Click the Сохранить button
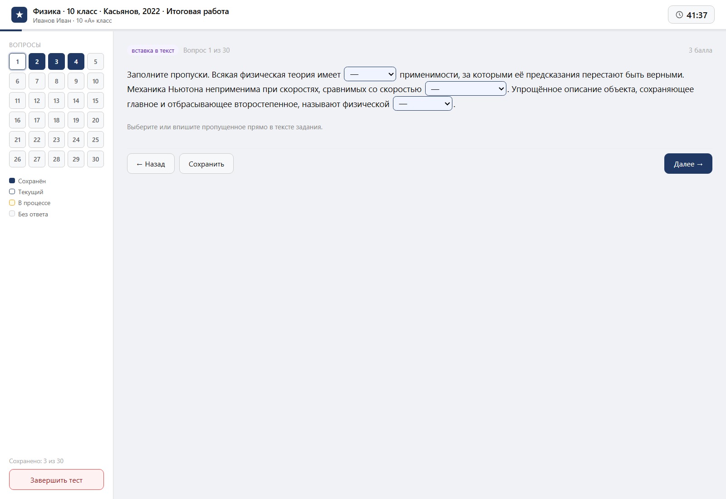Screen dimensions: 726x499 [x=206, y=164]
